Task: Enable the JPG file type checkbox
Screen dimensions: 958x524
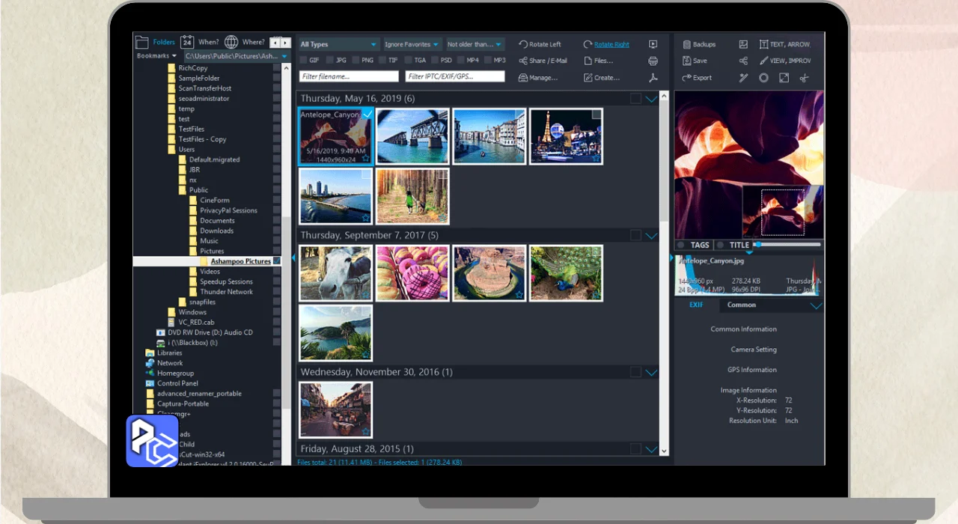Action: (x=331, y=60)
